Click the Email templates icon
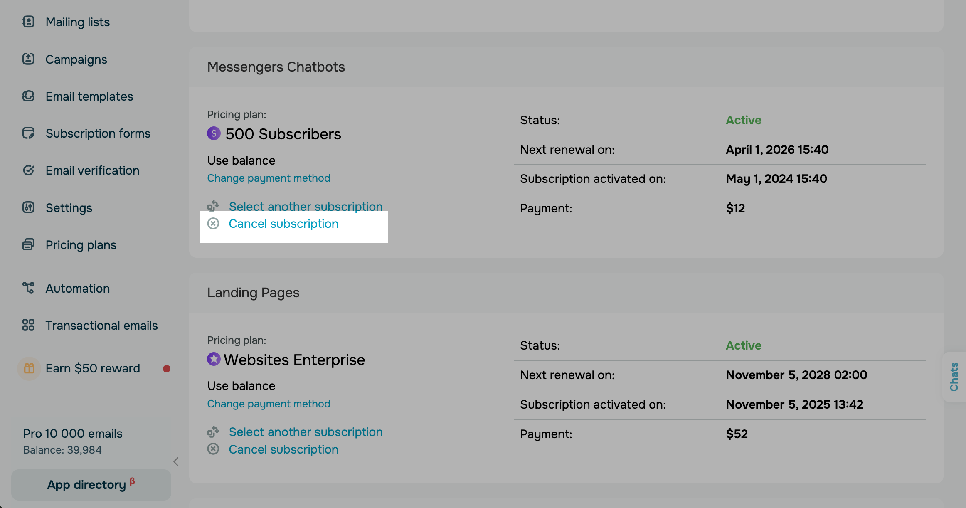Viewport: 966px width, 508px height. (28, 96)
